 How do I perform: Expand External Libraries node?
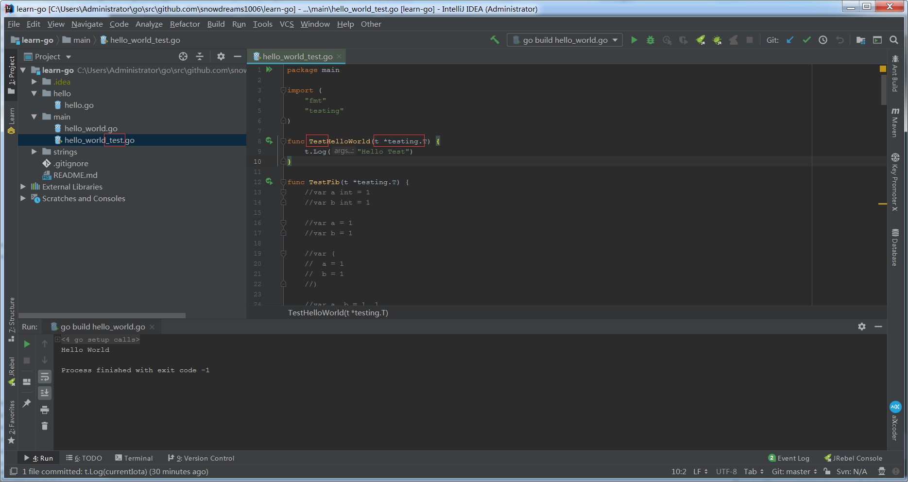[23, 187]
